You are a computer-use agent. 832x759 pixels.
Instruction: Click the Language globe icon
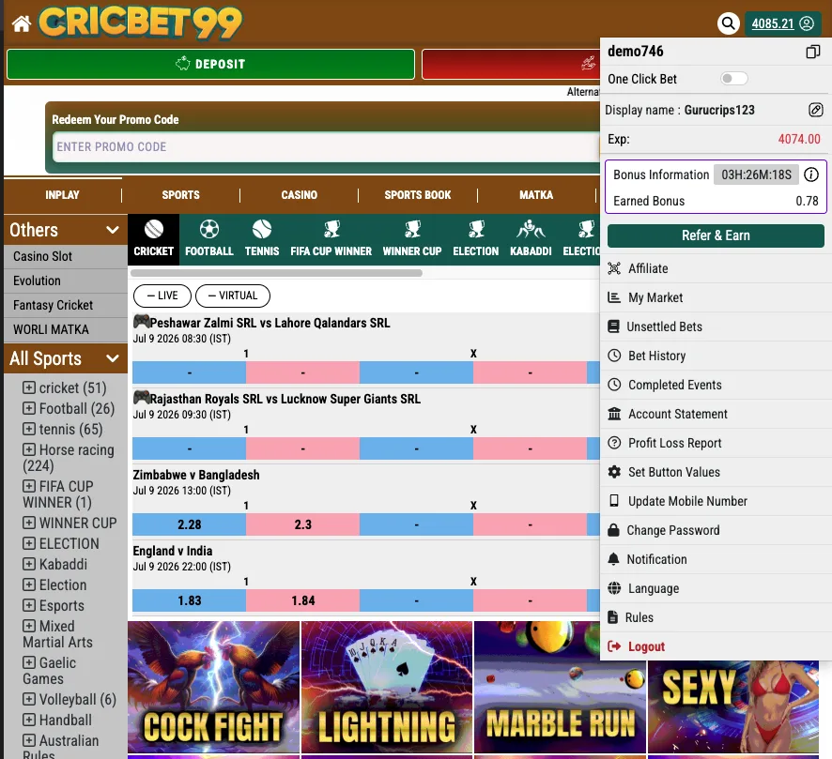coord(614,588)
